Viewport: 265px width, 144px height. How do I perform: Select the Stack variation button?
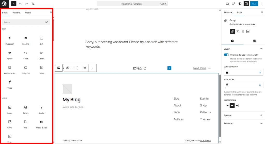[x=243, y=31]
